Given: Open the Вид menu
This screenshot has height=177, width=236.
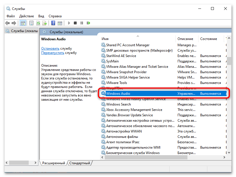Looking at the screenshot, I should [x=41, y=16].
